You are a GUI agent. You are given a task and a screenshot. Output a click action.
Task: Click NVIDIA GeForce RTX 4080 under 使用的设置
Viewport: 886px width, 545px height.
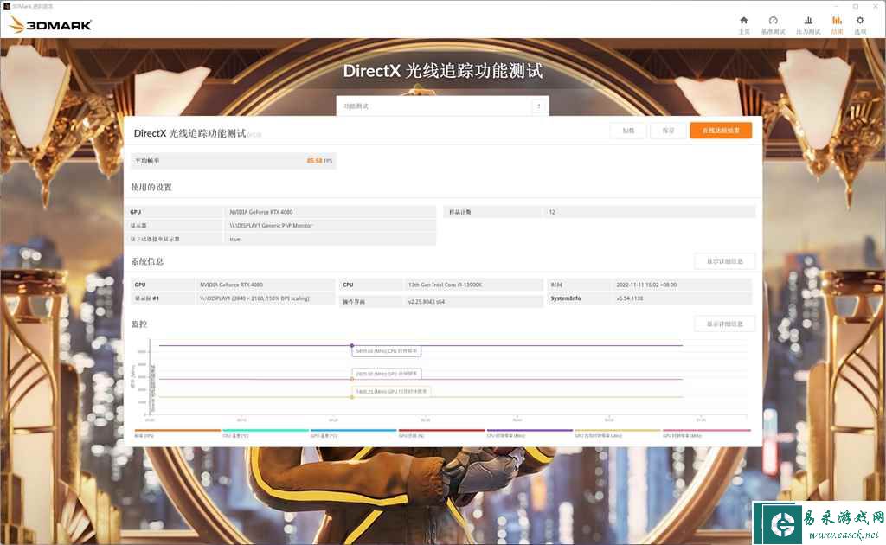261,212
